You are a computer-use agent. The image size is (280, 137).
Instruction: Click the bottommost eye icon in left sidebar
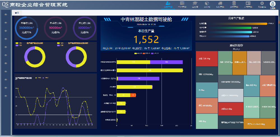[x=6, y=96]
